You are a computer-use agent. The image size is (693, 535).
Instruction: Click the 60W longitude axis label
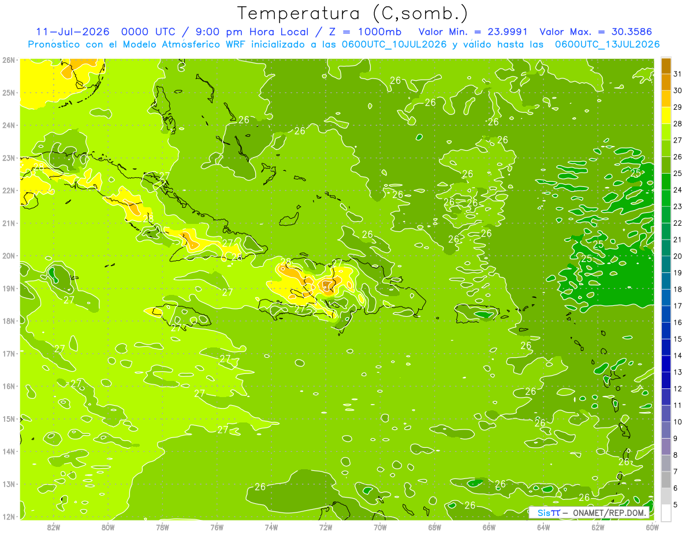coord(652,527)
